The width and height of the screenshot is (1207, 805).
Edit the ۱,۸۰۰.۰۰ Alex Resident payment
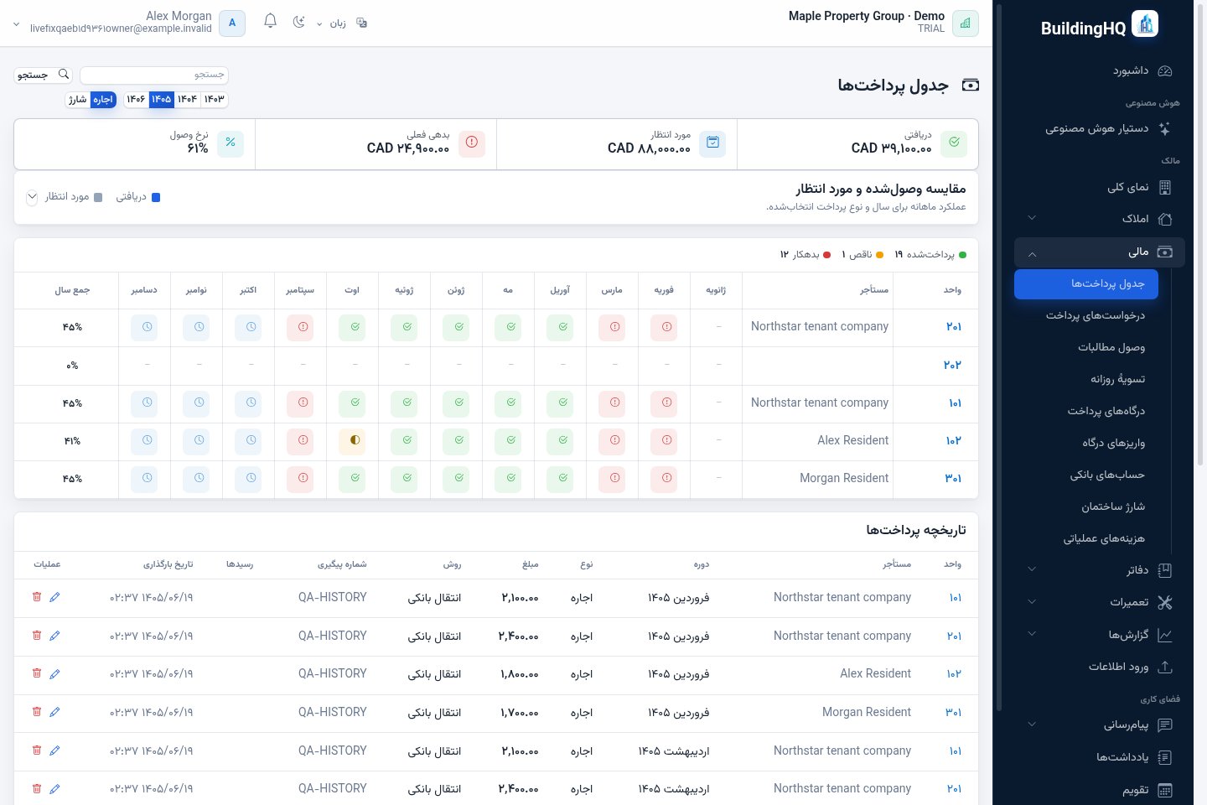coord(54,673)
